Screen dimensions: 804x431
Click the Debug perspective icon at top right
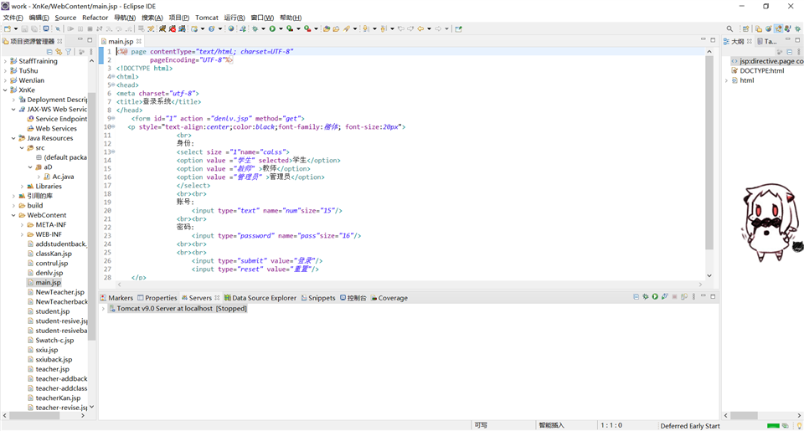[798, 28]
